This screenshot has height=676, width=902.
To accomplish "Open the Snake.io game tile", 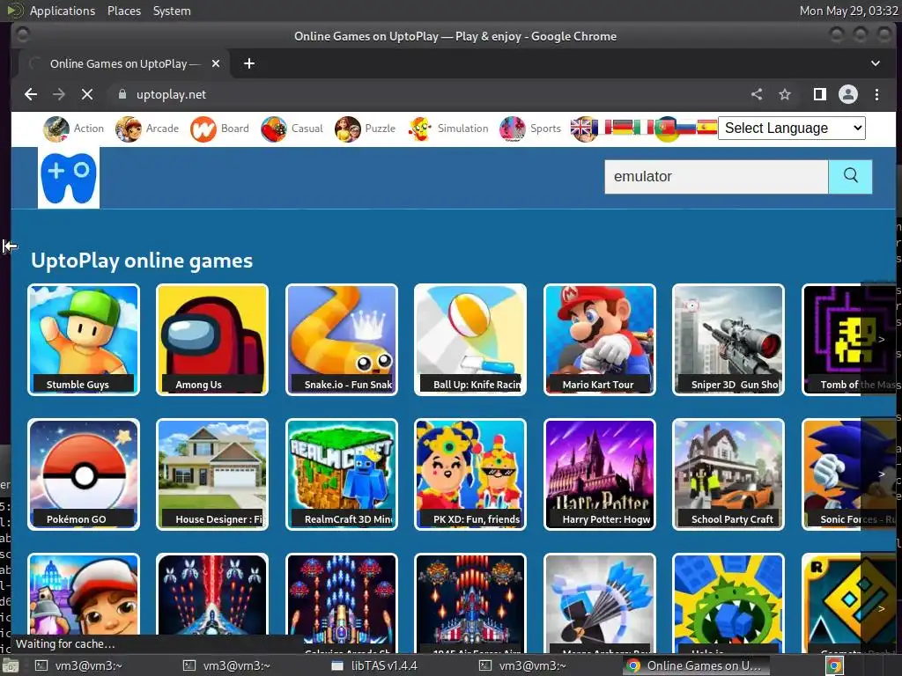I will [342, 340].
